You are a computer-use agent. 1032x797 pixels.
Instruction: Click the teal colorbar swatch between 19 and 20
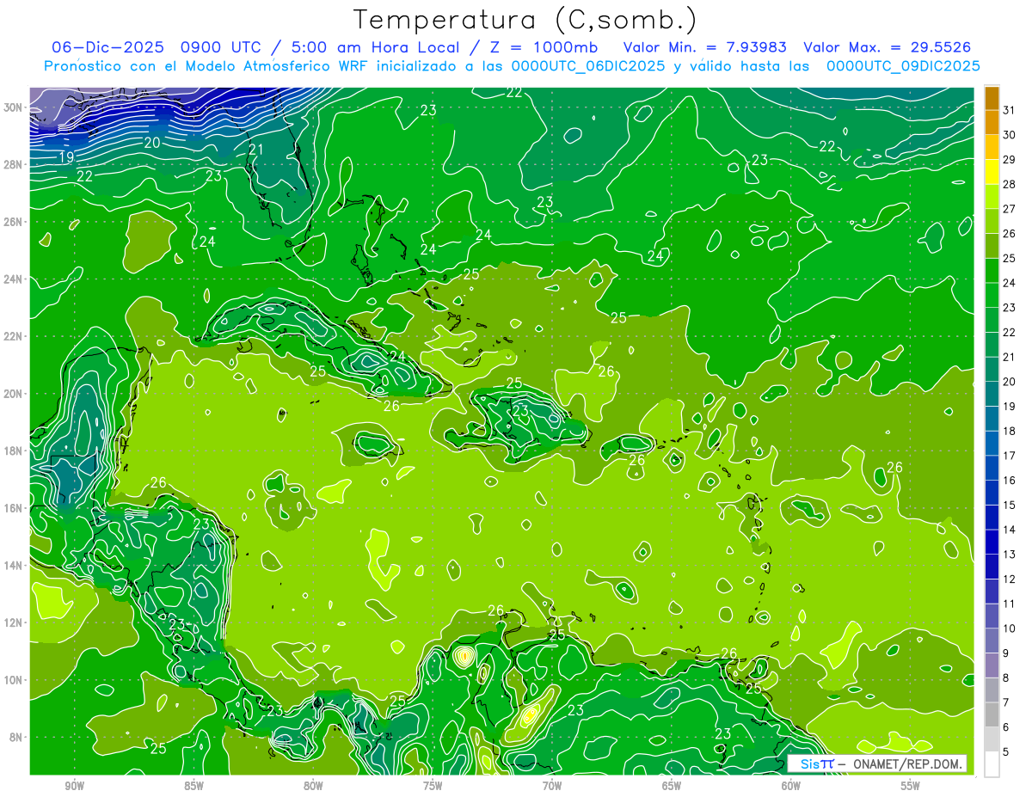click(x=992, y=395)
